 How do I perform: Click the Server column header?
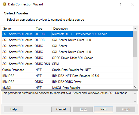click(18, 29)
